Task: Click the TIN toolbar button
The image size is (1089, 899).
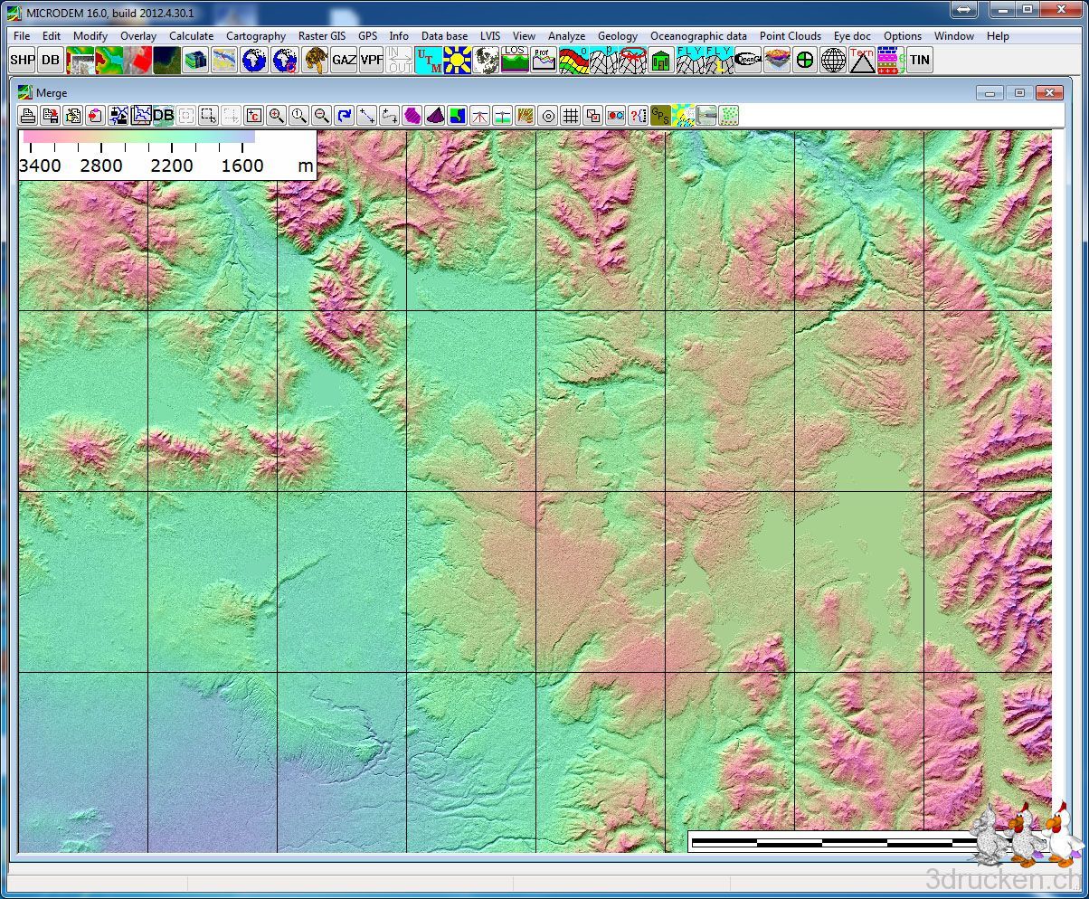Action: 919,61
